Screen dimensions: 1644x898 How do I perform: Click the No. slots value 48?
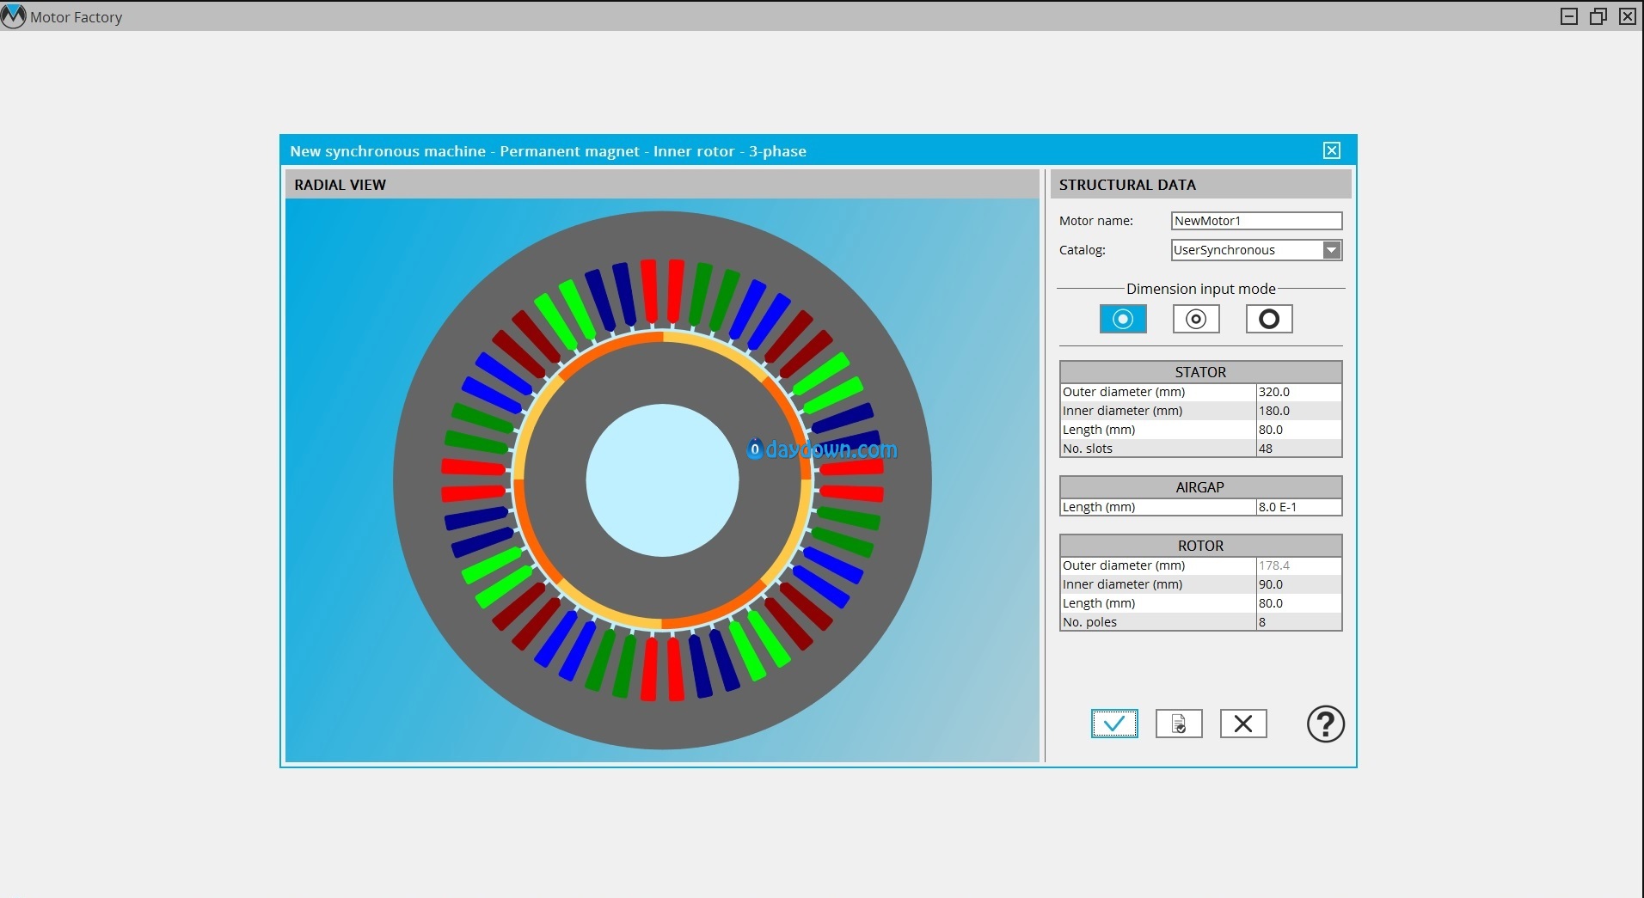[x=1298, y=449]
